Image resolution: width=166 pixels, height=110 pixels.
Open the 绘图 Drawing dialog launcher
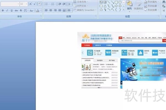click(x=159, y=16)
